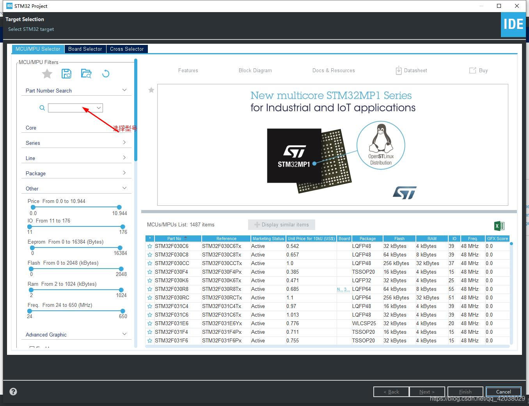The width and height of the screenshot is (529, 406).
Task: Open board link in STM32F030R8 row
Action: pyautogui.click(x=343, y=289)
